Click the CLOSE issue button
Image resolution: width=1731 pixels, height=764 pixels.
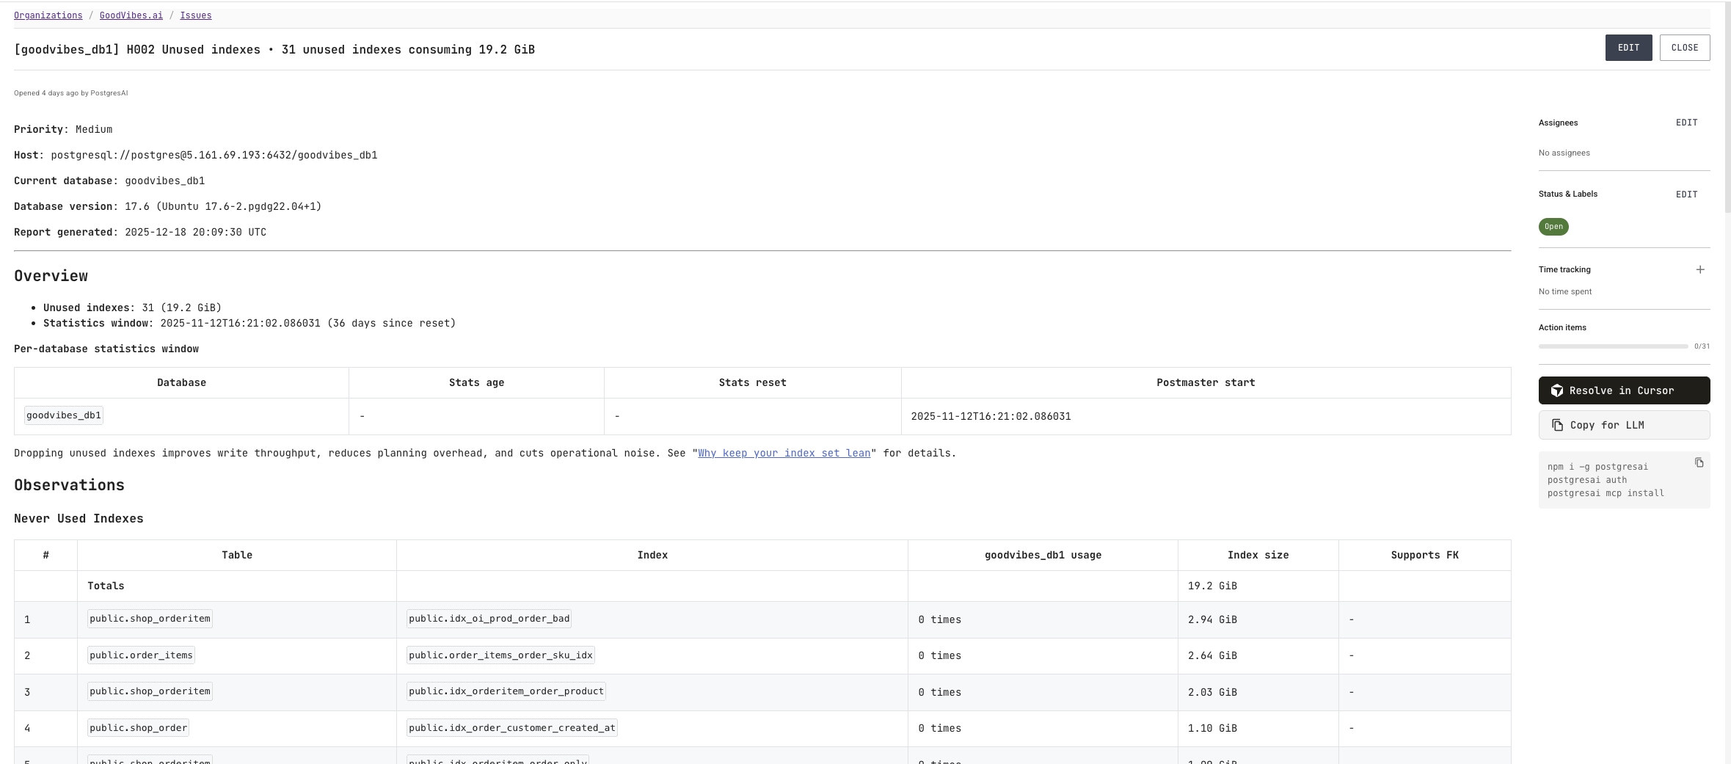point(1685,47)
